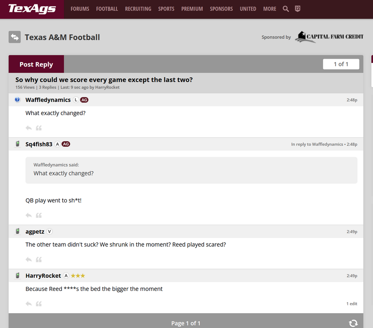Open HarryRocket's user profile link

(43, 276)
